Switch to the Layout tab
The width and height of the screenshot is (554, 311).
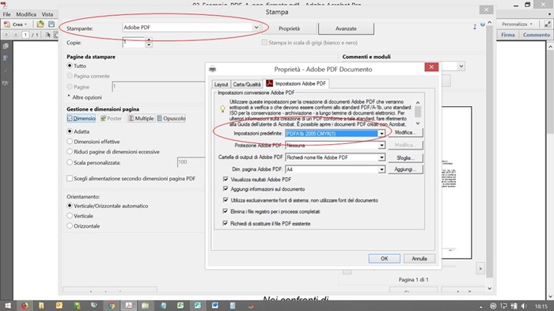coord(221,85)
